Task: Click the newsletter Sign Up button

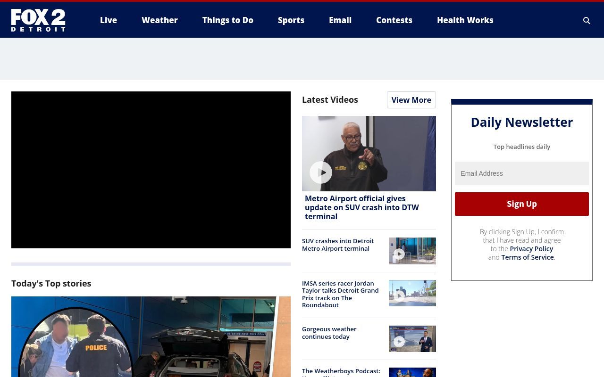Action: (522, 204)
